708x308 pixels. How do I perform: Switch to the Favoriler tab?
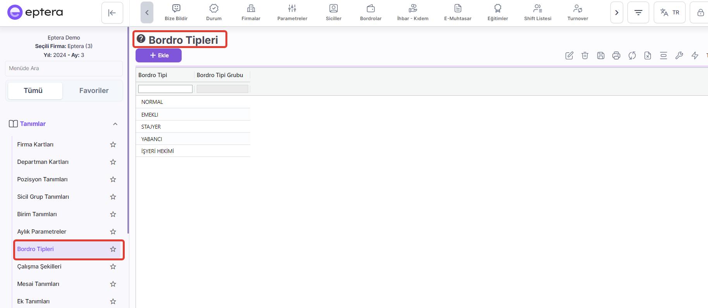tap(94, 91)
